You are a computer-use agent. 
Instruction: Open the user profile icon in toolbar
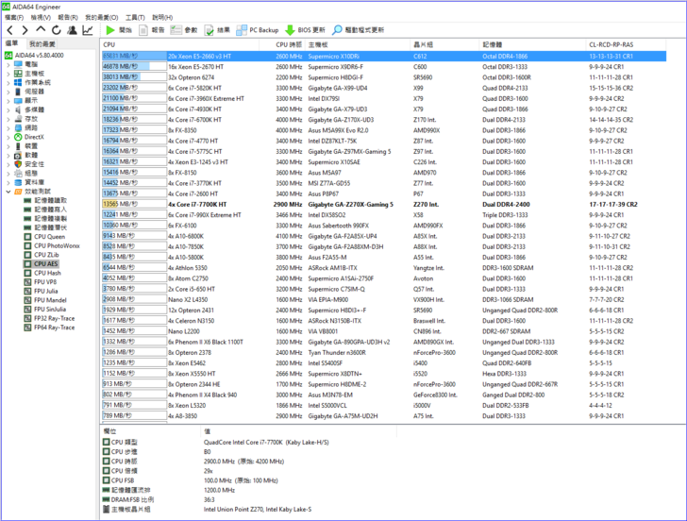pyautogui.click(x=71, y=30)
